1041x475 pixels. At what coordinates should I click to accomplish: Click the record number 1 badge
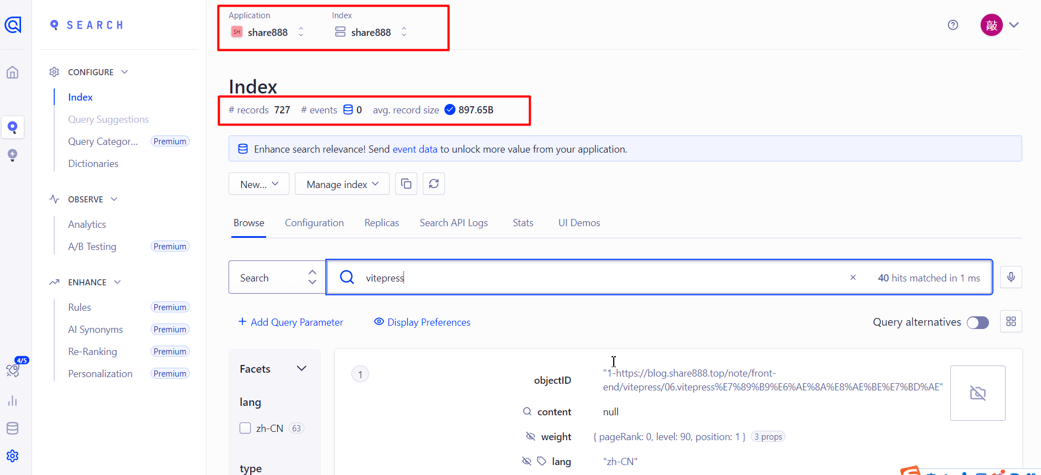360,374
